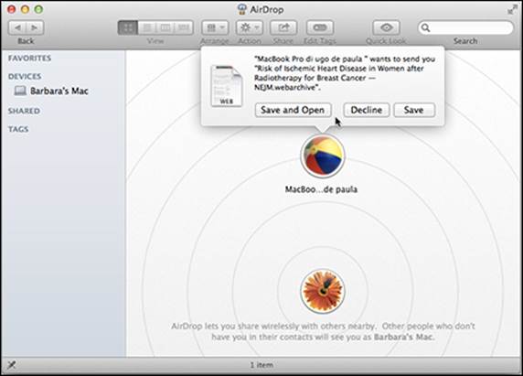Click the tool icon in status bar
Image resolution: width=523 pixels, height=376 pixels.
[x=12, y=365]
